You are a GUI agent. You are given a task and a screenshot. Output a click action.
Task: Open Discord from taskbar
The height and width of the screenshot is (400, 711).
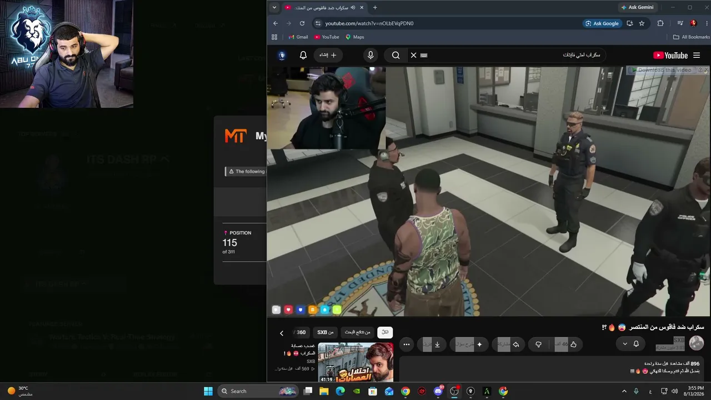coord(438,391)
